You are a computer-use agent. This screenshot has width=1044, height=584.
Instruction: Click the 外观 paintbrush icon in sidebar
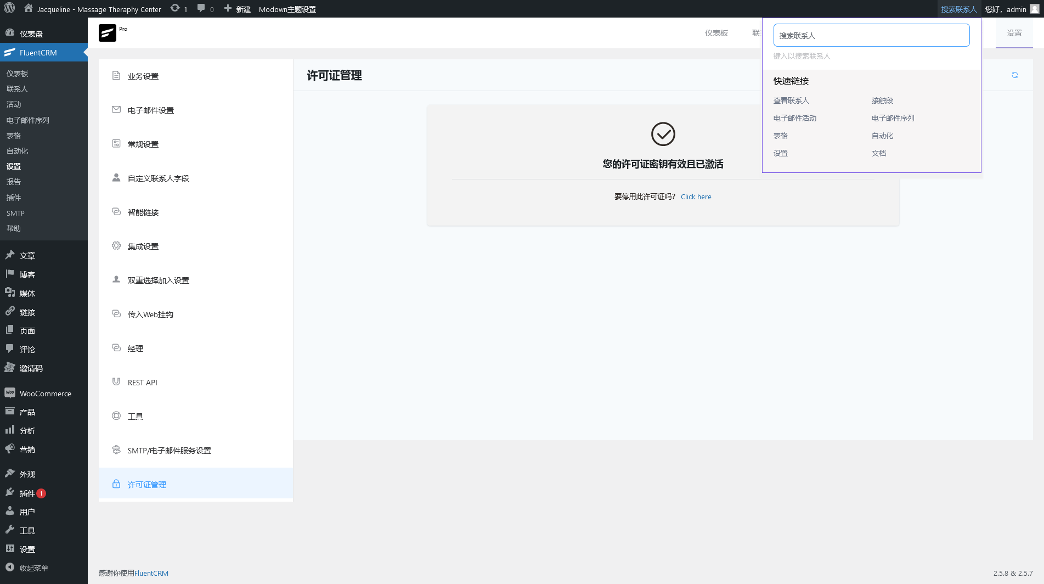pos(10,473)
